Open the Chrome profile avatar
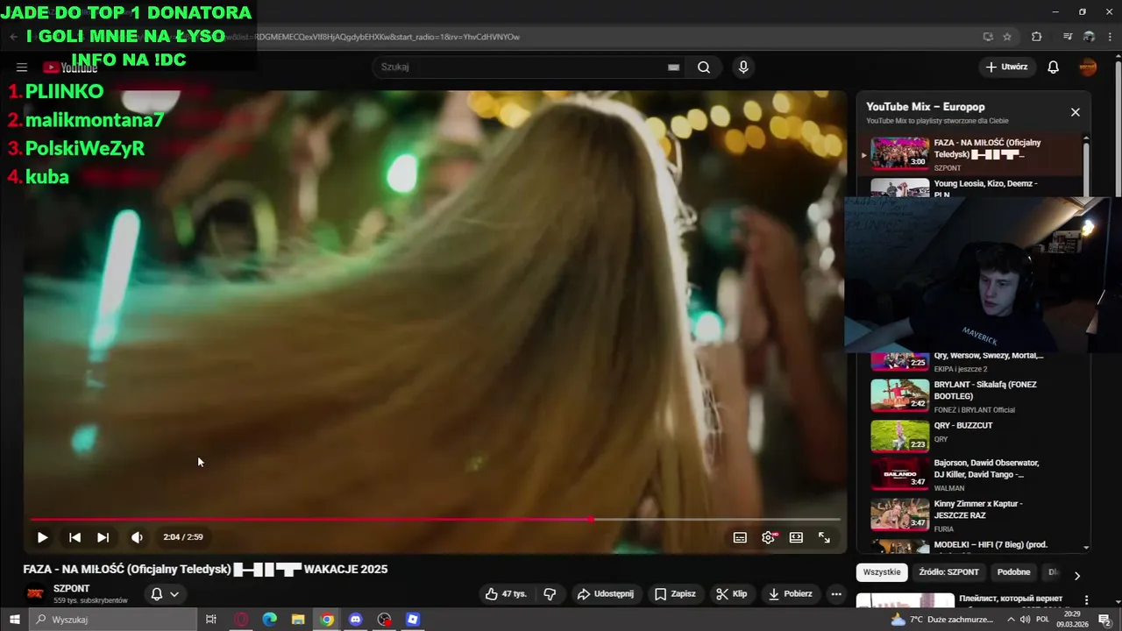The width and height of the screenshot is (1122, 631). (1090, 37)
